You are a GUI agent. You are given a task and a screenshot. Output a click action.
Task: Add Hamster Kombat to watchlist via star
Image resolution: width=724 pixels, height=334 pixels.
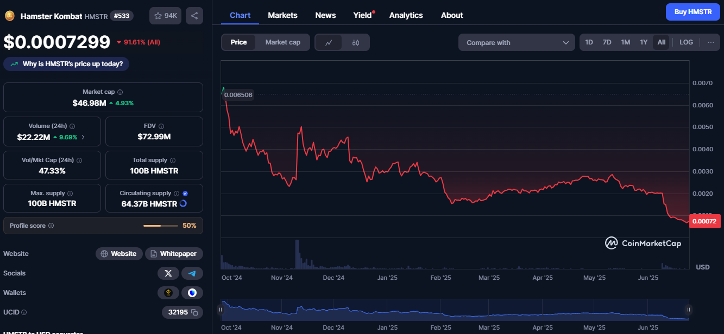click(x=166, y=16)
